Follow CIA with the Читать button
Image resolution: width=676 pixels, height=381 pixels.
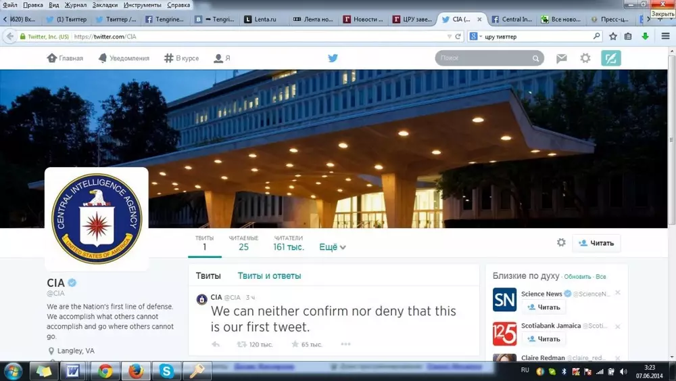pos(596,243)
